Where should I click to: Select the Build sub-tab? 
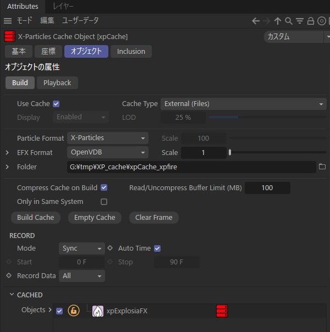20,82
